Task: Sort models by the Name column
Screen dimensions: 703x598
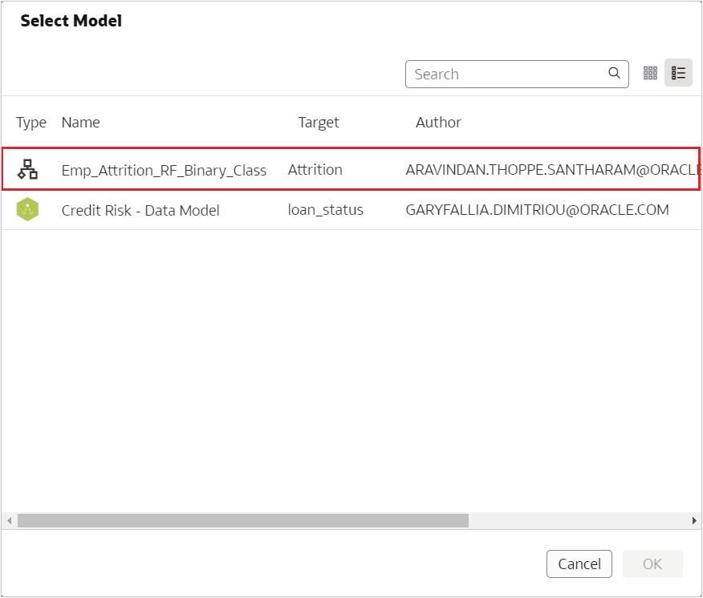Action: click(x=80, y=122)
